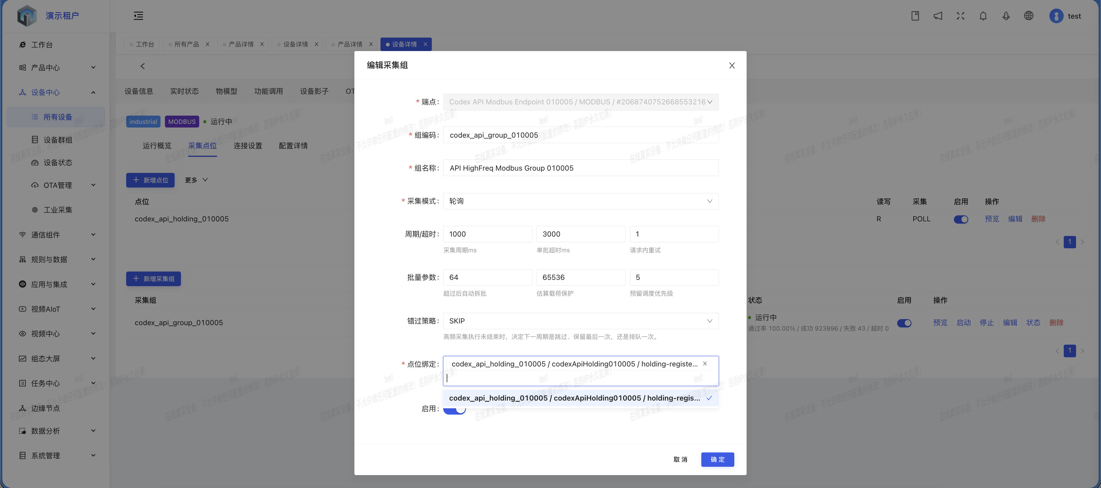Open the alarm alert icon
This screenshot has width=1101, height=488.
(x=1006, y=16)
